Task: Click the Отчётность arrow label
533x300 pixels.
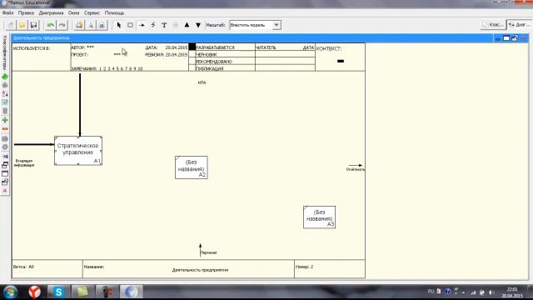Action: (356, 169)
